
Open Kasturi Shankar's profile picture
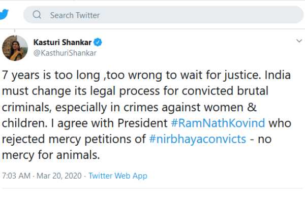[15, 48]
